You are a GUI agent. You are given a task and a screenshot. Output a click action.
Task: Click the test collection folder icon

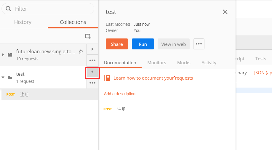coord(10,77)
